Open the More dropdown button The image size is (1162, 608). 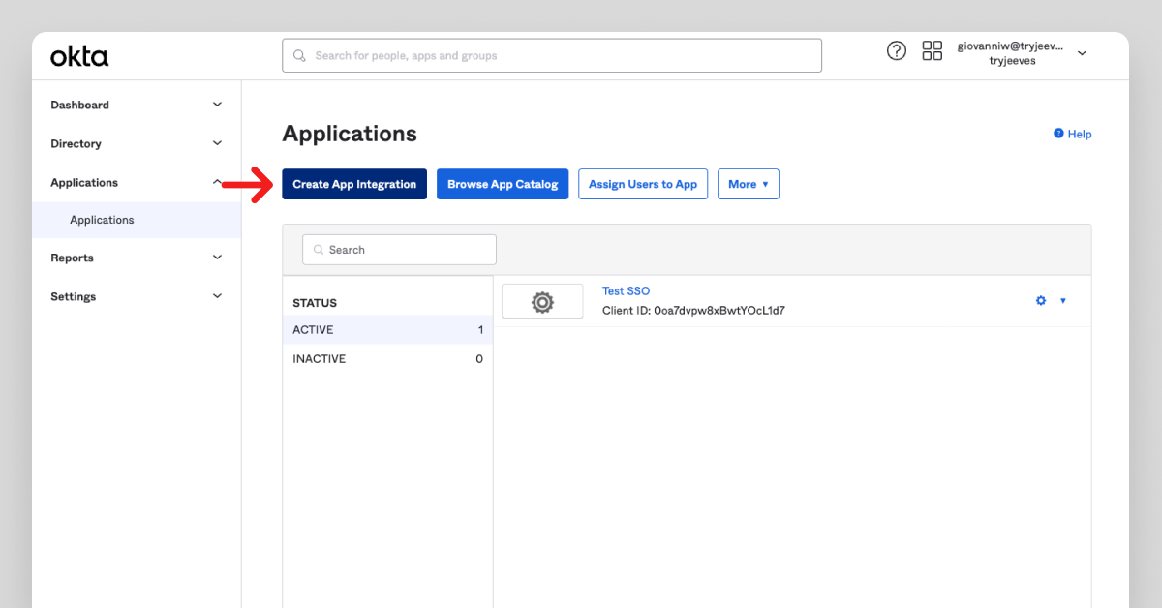click(748, 184)
